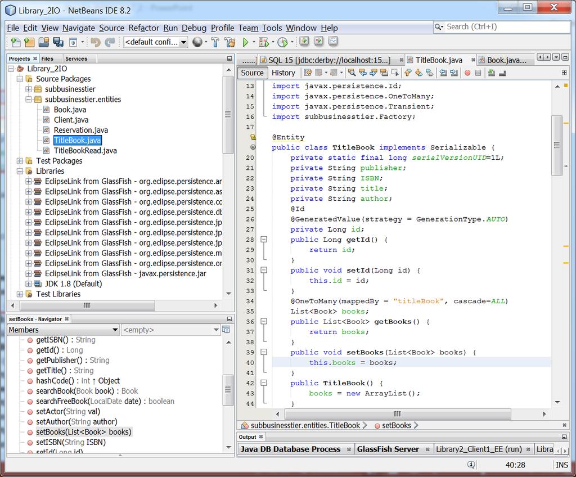Collapse getId() method code fold
Image resolution: width=576 pixels, height=477 pixels.
(x=263, y=239)
